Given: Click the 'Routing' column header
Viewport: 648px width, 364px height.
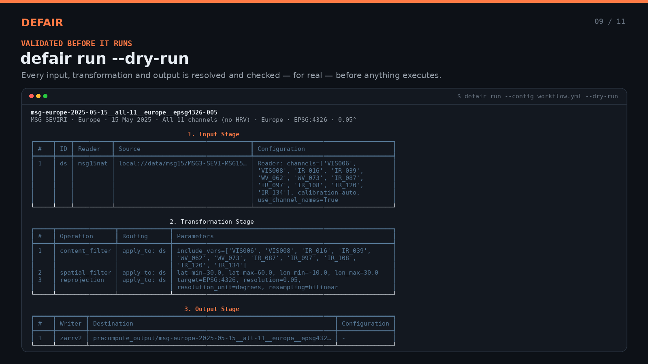Looking at the screenshot, I should pyautogui.click(x=135, y=236).
